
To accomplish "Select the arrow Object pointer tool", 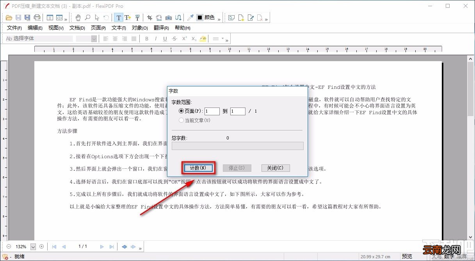I will pos(97,18).
